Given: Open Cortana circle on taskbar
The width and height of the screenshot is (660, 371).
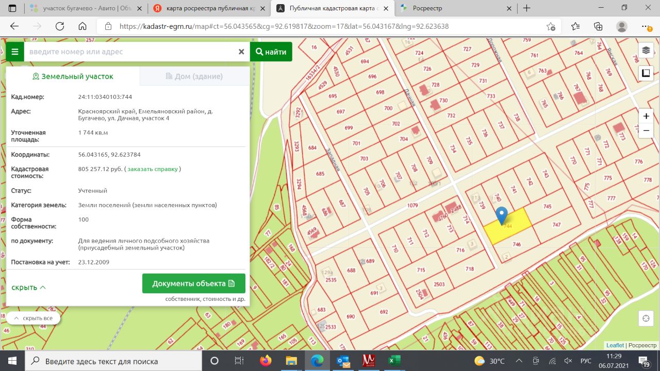Looking at the screenshot, I should coord(214,361).
